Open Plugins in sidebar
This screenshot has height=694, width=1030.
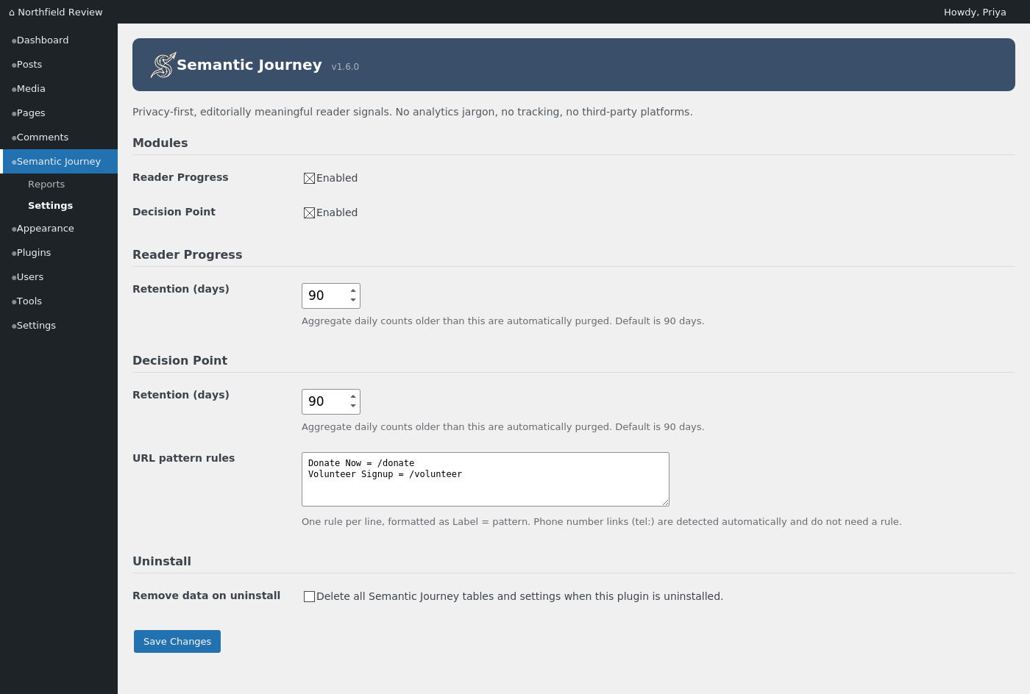point(59,253)
